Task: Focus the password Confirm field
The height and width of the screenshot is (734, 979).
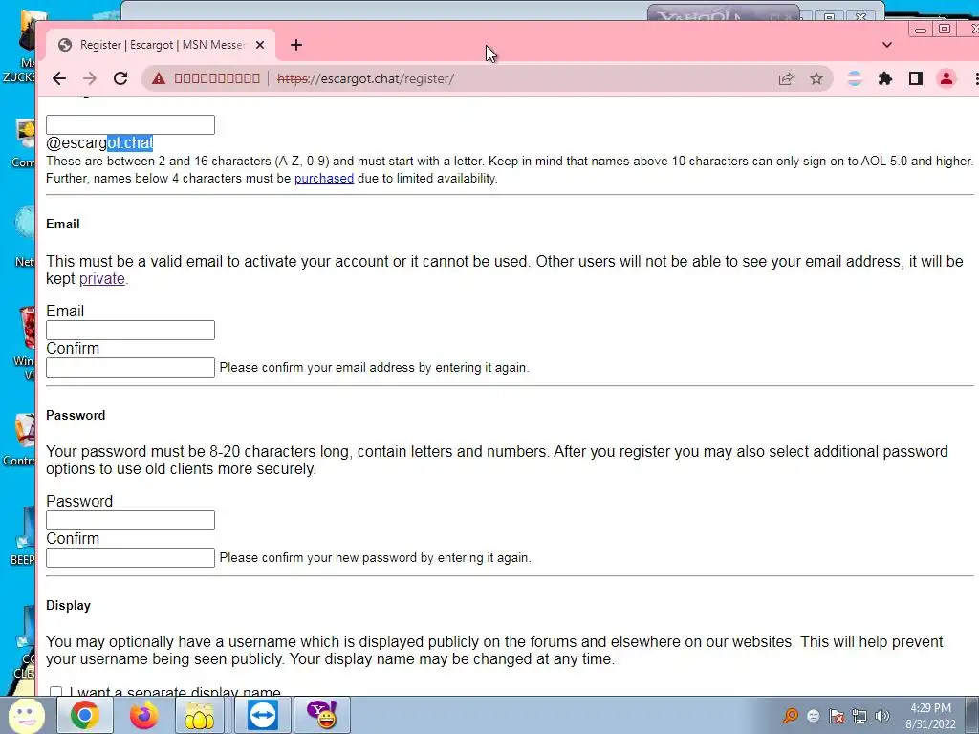Action: pyautogui.click(x=130, y=558)
